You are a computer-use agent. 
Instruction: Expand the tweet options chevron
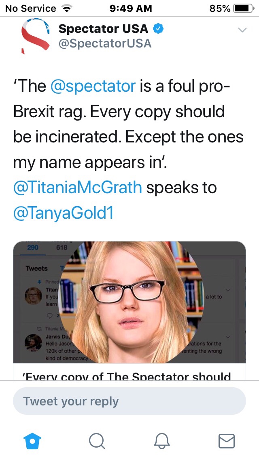[242, 30]
